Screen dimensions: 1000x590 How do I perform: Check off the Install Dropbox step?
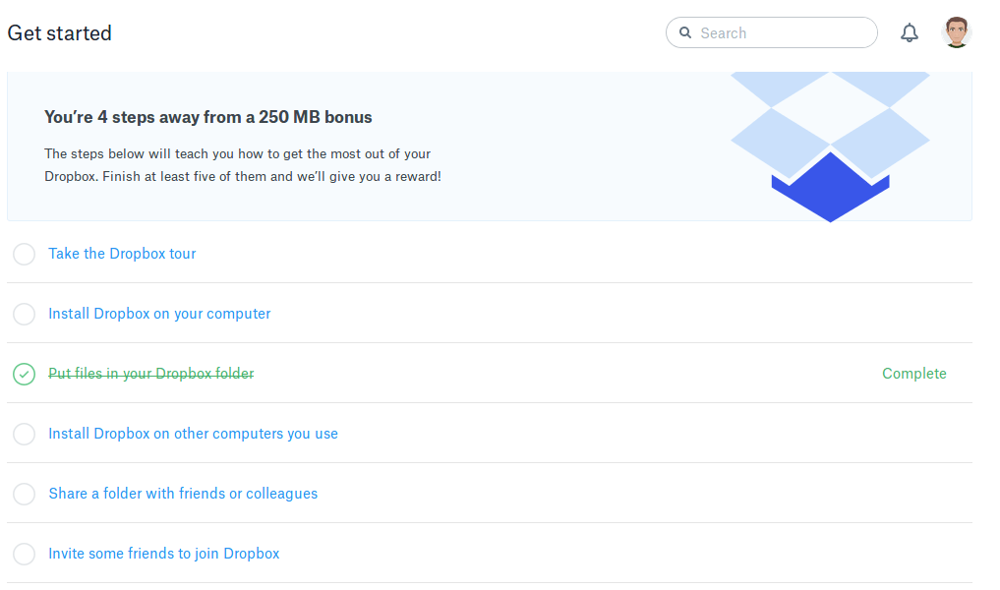[24, 314]
